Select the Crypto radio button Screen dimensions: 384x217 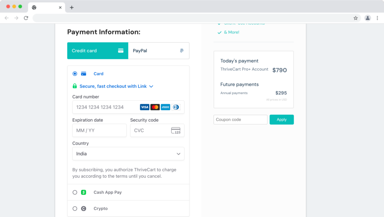point(75,209)
